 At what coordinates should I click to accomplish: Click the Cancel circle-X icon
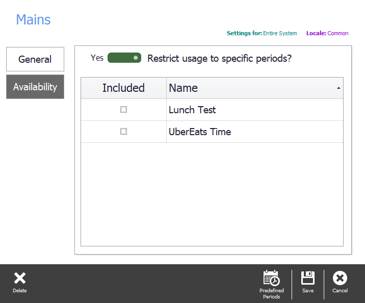[x=340, y=278]
